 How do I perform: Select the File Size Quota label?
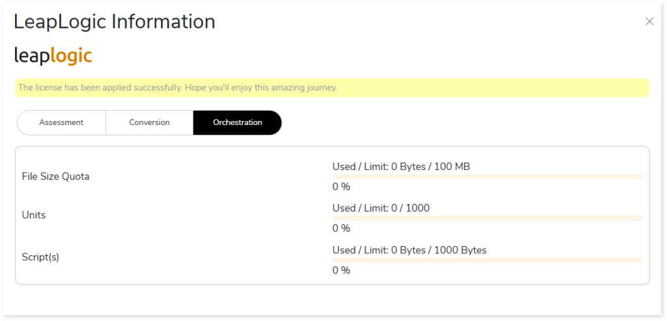coord(55,176)
